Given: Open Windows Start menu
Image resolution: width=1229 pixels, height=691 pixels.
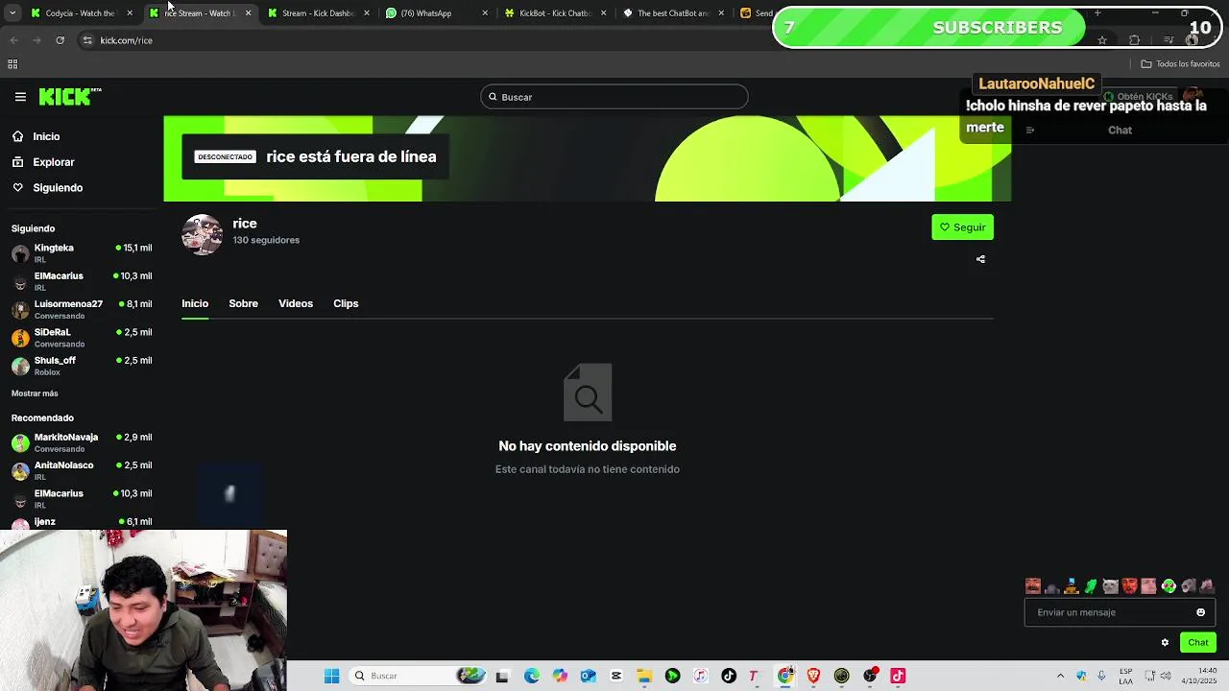Looking at the screenshot, I should pyautogui.click(x=331, y=676).
